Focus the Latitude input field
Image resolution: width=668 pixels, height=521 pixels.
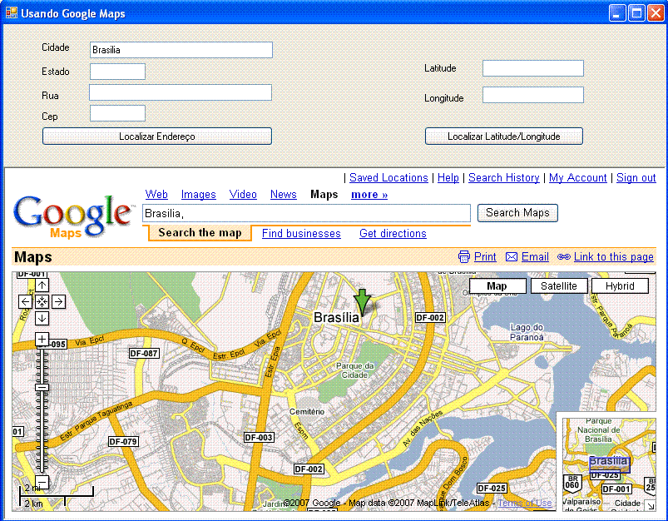(533, 68)
